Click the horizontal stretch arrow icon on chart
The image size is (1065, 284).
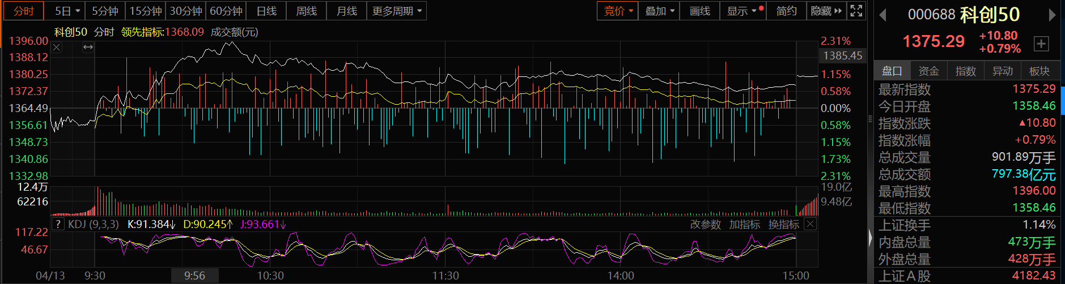pyautogui.click(x=88, y=48)
